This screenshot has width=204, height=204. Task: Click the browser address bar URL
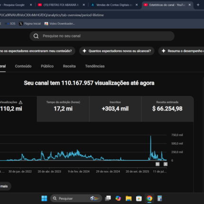click(52, 15)
